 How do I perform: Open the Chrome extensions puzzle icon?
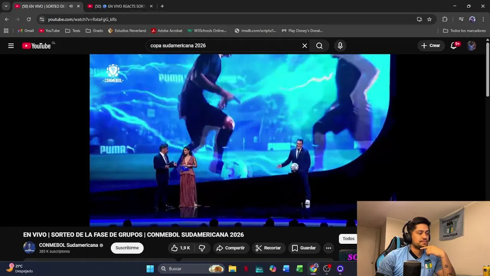click(445, 19)
